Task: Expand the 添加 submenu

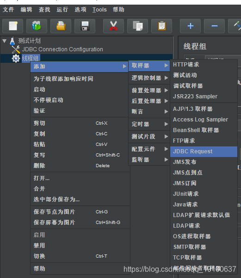Action: (x=79, y=66)
